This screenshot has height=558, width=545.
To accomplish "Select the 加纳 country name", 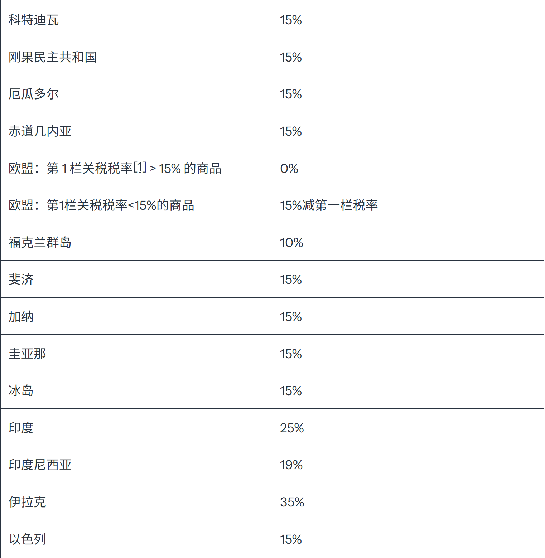I will click(21, 317).
